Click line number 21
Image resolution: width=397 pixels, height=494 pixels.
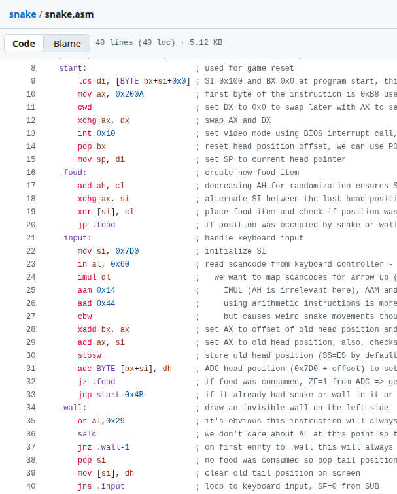(x=31, y=238)
